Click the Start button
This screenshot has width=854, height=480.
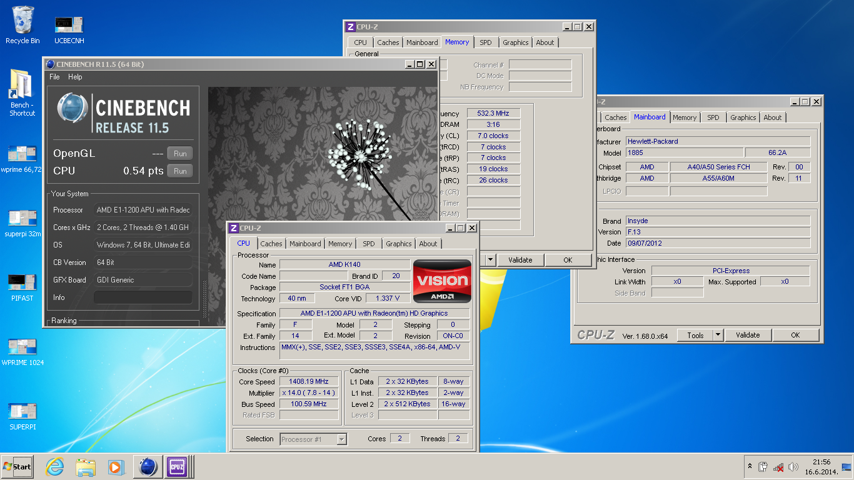click(18, 466)
